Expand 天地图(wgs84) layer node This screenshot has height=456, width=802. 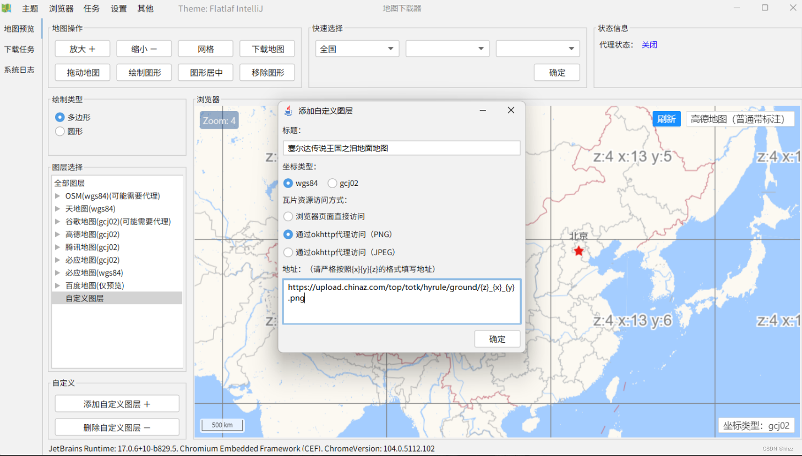click(x=57, y=208)
